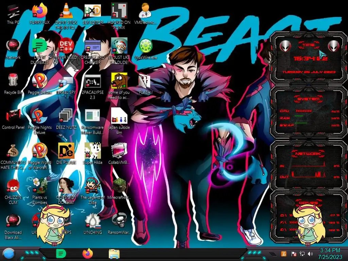Click the TIME header in the widget
348x261 pixels.
click(x=309, y=45)
